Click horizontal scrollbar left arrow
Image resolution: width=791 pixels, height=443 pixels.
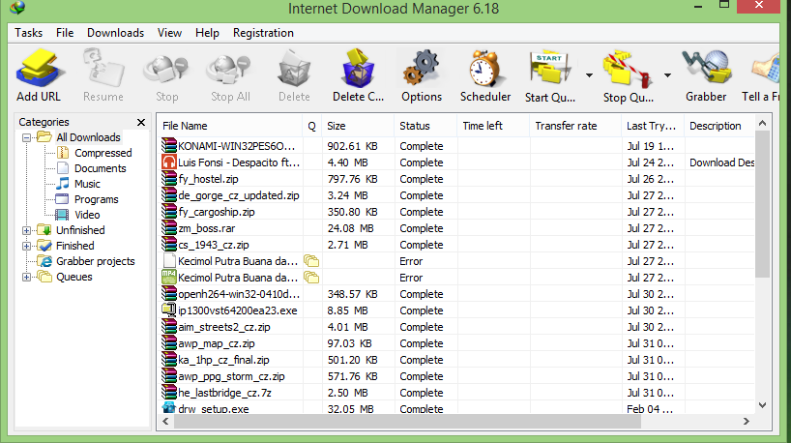[x=165, y=422]
